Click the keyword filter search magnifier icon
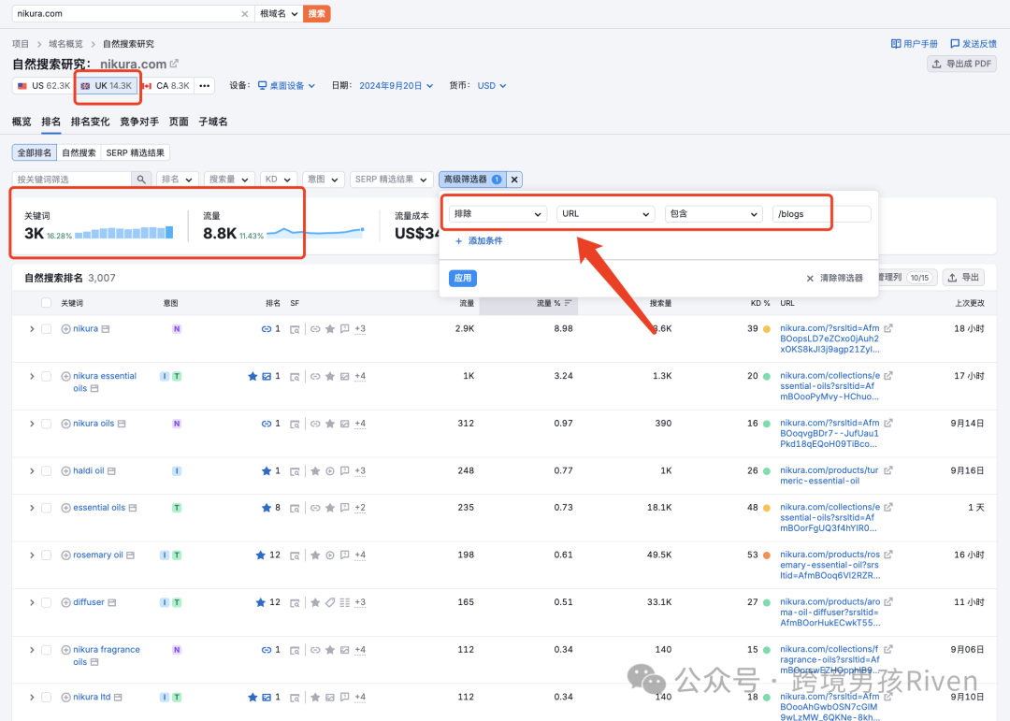1010x721 pixels. tap(141, 180)
